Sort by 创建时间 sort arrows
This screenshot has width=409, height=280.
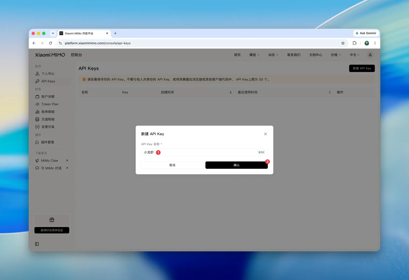click(231, 92)
